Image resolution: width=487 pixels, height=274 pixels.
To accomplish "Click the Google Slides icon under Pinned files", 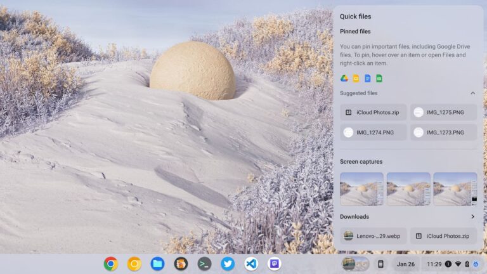I will [356, 78].
